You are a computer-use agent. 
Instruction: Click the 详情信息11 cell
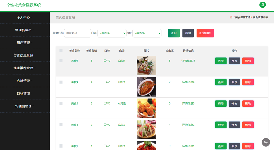coord(188,61)
